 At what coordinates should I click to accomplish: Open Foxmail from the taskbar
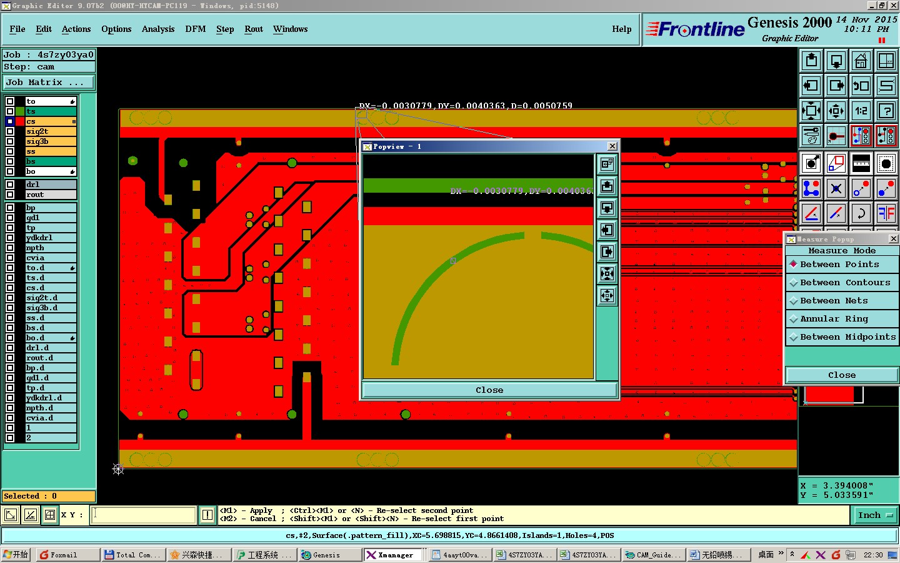(67, 555)
